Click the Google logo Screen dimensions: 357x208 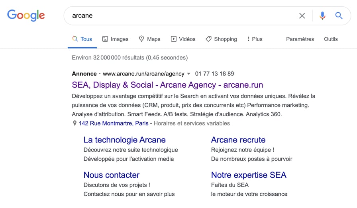pyautogui.click(x=26, y=15)
